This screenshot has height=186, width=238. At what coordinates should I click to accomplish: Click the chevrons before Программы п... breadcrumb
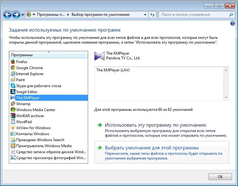point(34,15)
